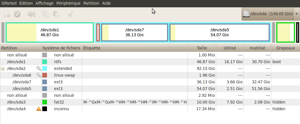Select the /dev/sda1 block in disk map

(50, 32)
